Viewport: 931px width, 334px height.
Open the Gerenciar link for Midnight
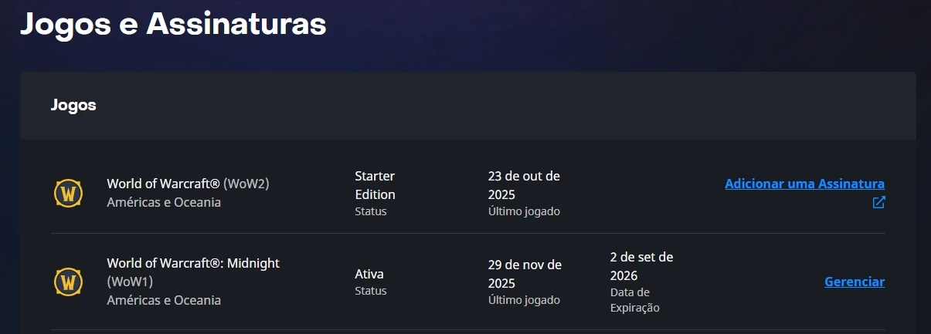pos(855,282)
